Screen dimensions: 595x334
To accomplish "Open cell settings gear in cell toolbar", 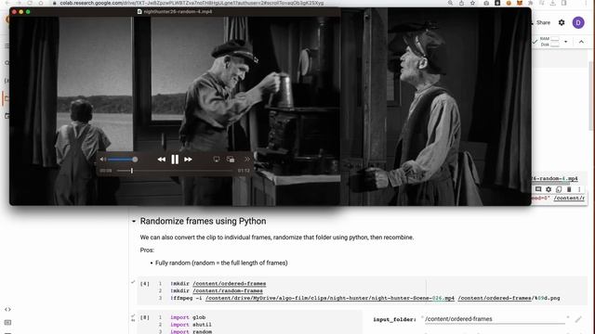I will coord(549,189).
